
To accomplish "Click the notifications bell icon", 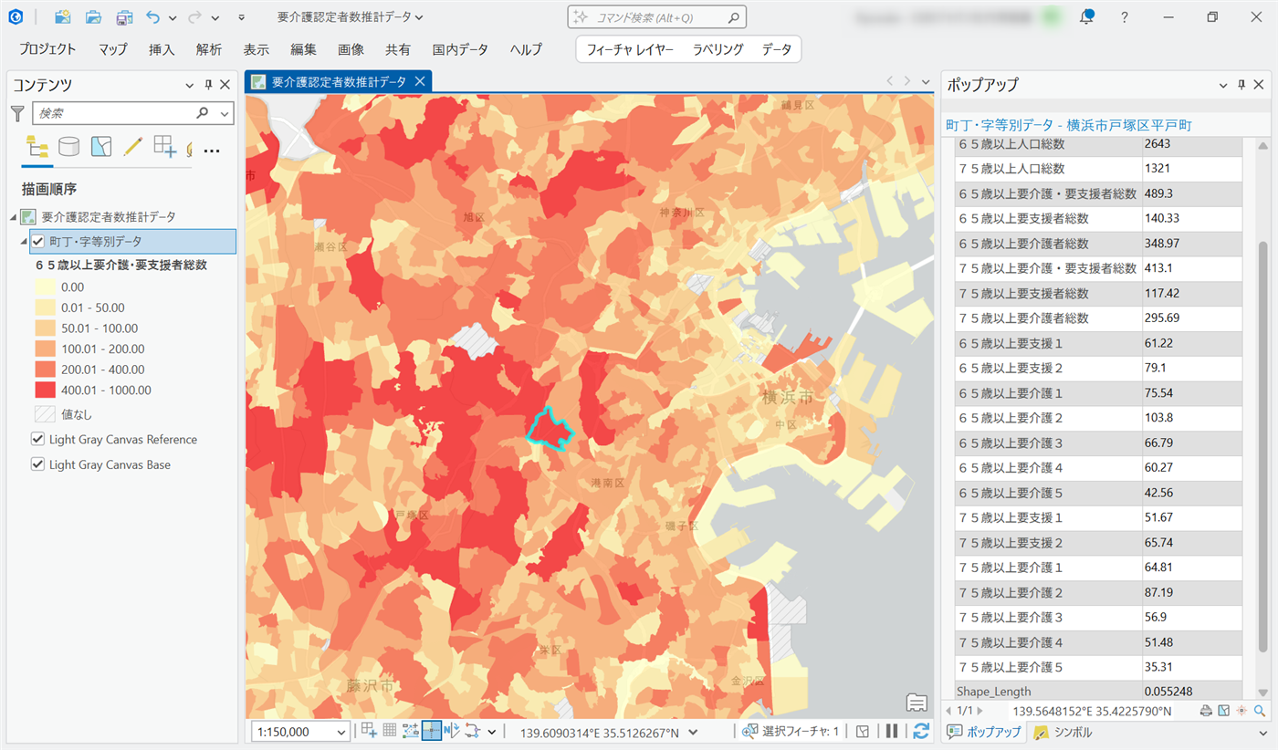I will [x=1086, y=17].
